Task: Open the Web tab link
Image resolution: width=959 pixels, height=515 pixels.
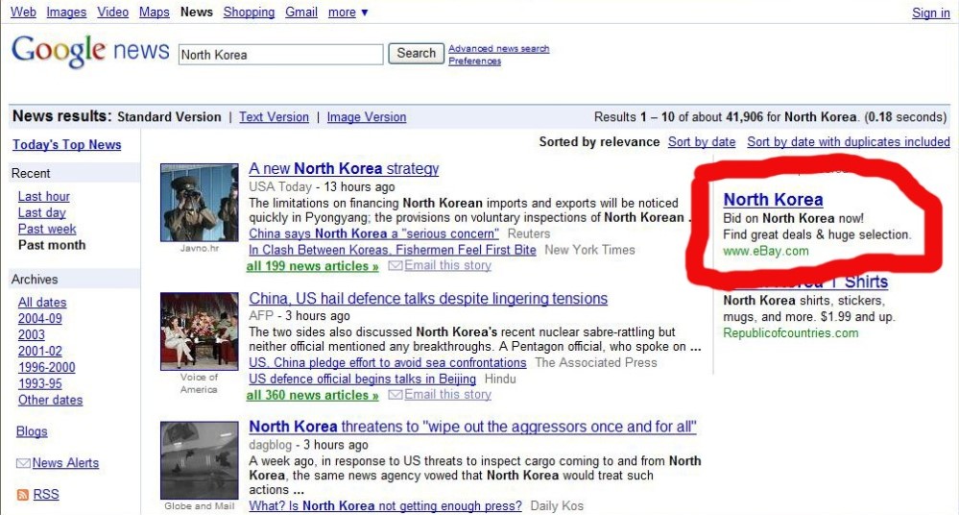Action: coord(23,12)
